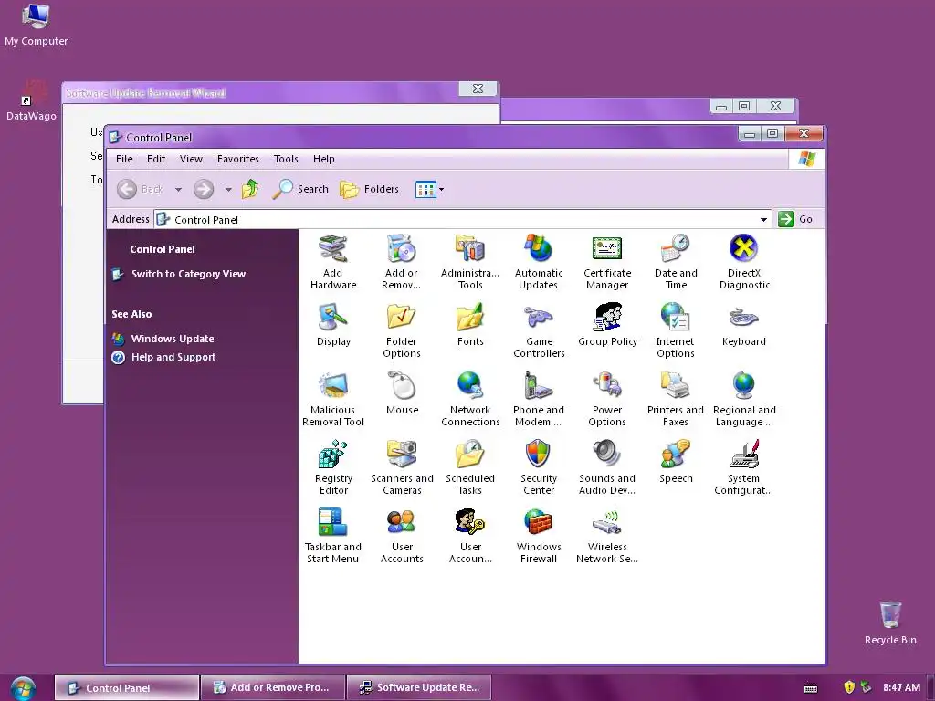Open Regional and Language options
935x701 pixels.
pos(744,400)
